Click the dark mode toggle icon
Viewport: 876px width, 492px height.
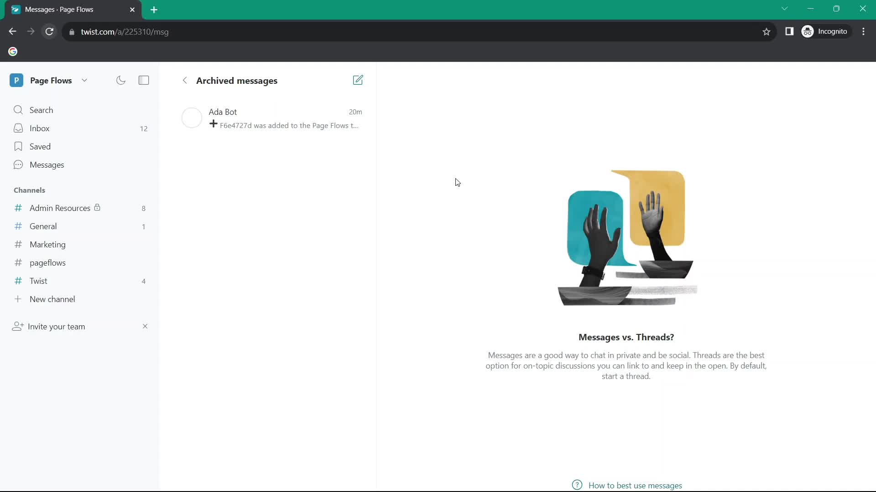120,80
